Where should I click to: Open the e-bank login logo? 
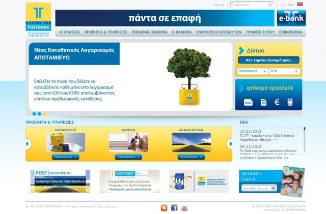291,18
